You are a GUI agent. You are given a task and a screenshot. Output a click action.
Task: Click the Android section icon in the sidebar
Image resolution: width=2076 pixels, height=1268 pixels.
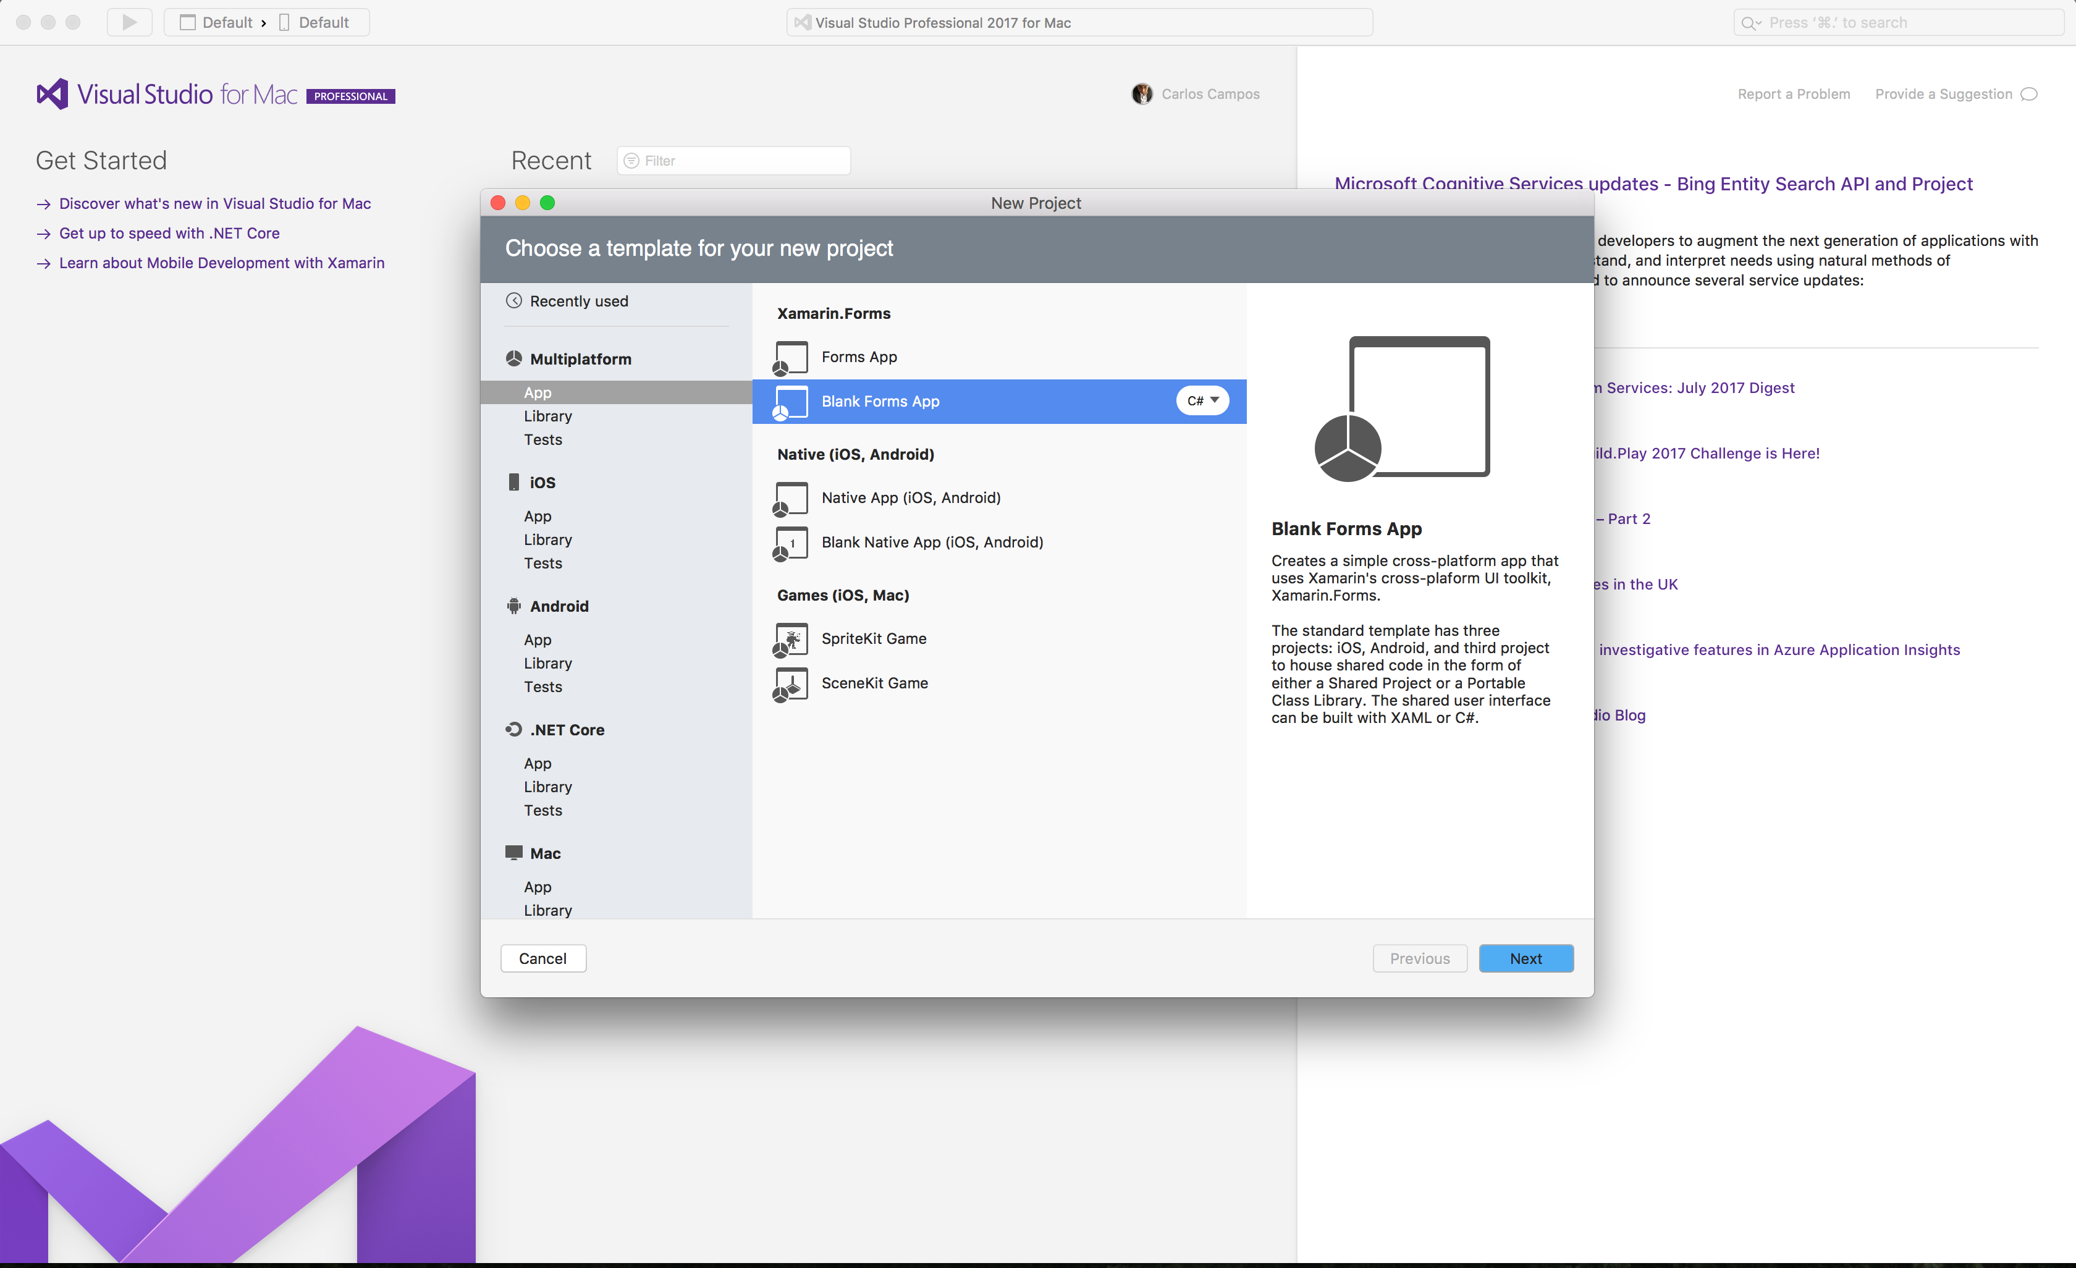point(514,606)
